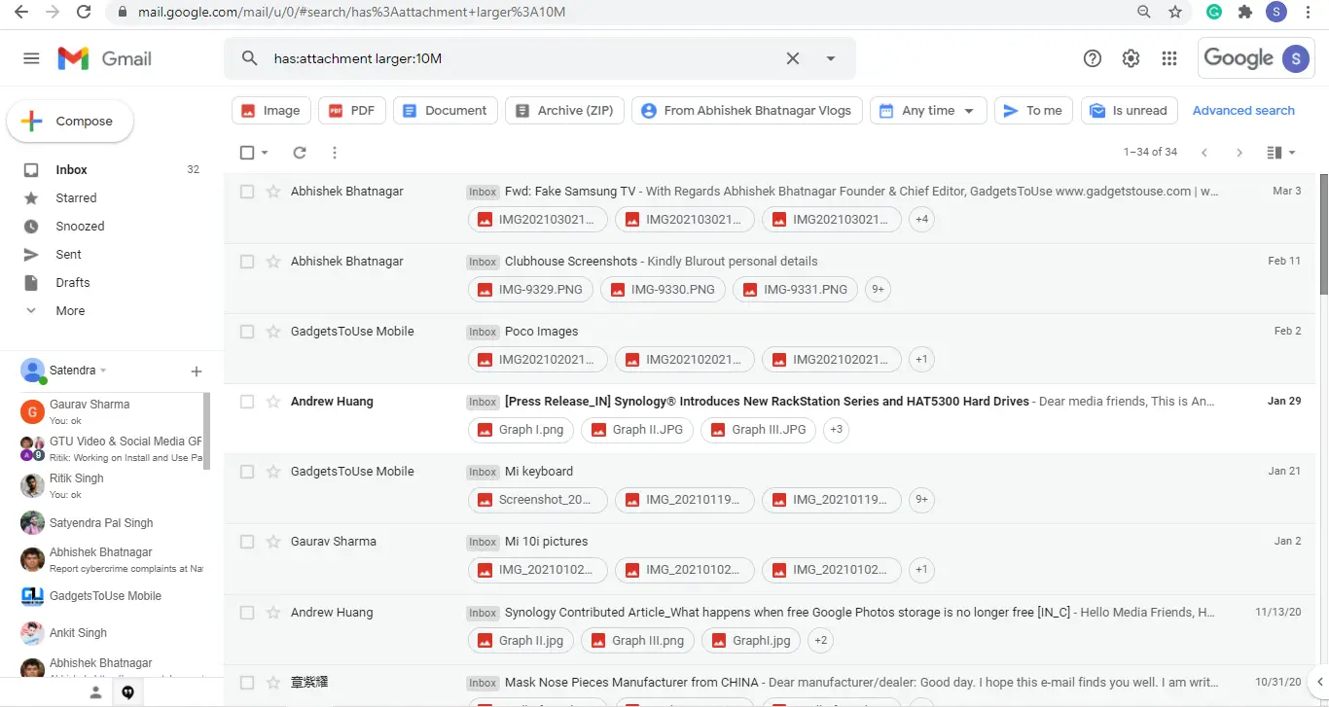Toggle the To me filter chip
This screenshot has width=1329, height=707.
click(x=1034, y=111)
